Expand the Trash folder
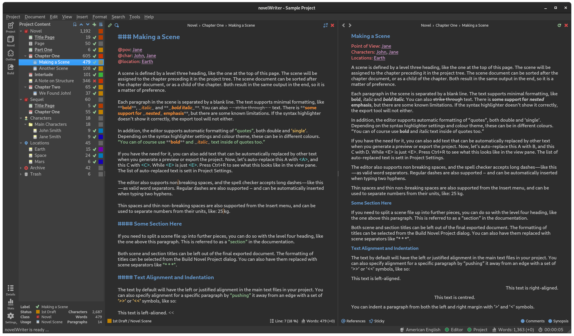The width and height of the screenshot is (574, 336). [x=21, y=174]
